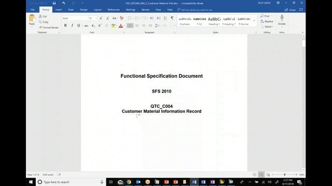Toggle Show/Hide paragraph marks
332x186 pixels.
(x=172, y=19)
